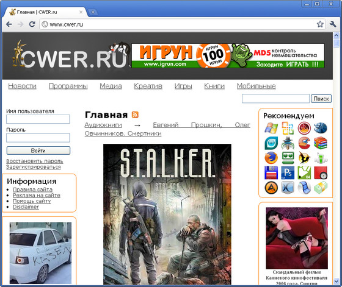The height and width of the screenshot is (287, 342).
Task: Click the red flame Nero icon
Action: 304,128
